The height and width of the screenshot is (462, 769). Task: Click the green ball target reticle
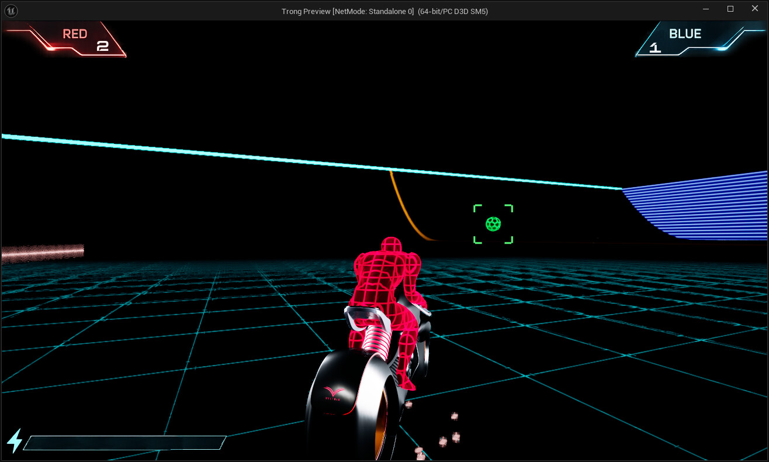point(493,224)
